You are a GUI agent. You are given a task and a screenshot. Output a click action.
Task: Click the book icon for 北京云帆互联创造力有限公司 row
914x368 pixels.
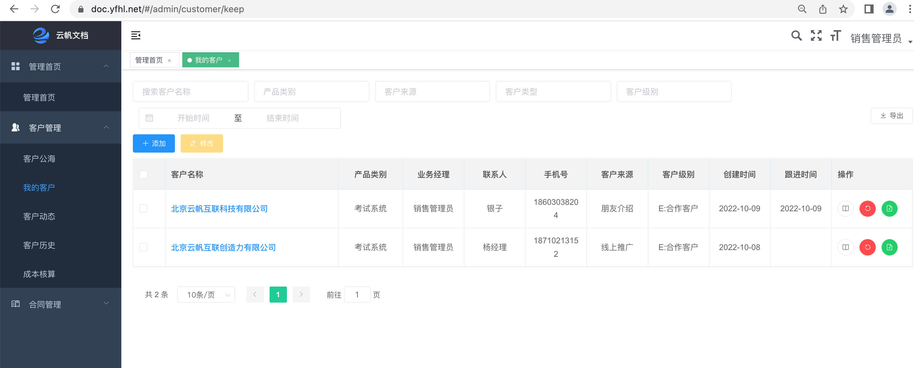(x=846, y=247)
